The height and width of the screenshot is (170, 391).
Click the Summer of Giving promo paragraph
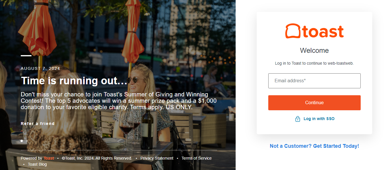point(119,101)
